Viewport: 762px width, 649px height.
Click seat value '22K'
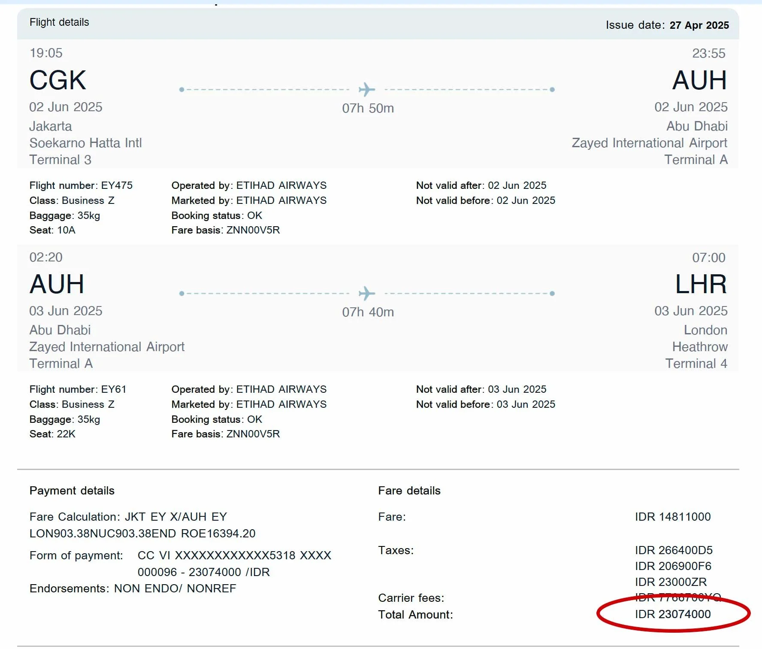point(66,434)
